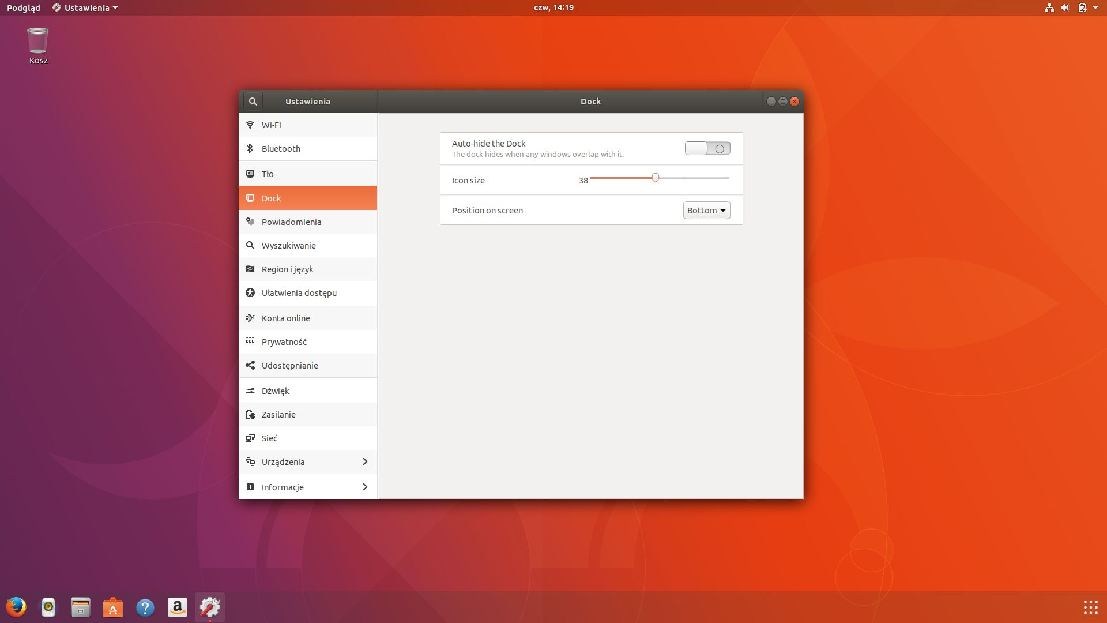1107x623 pixels.
Task: Open the clock and calendar in top bar
Action: pyautogui.click(x=553, y=7)
